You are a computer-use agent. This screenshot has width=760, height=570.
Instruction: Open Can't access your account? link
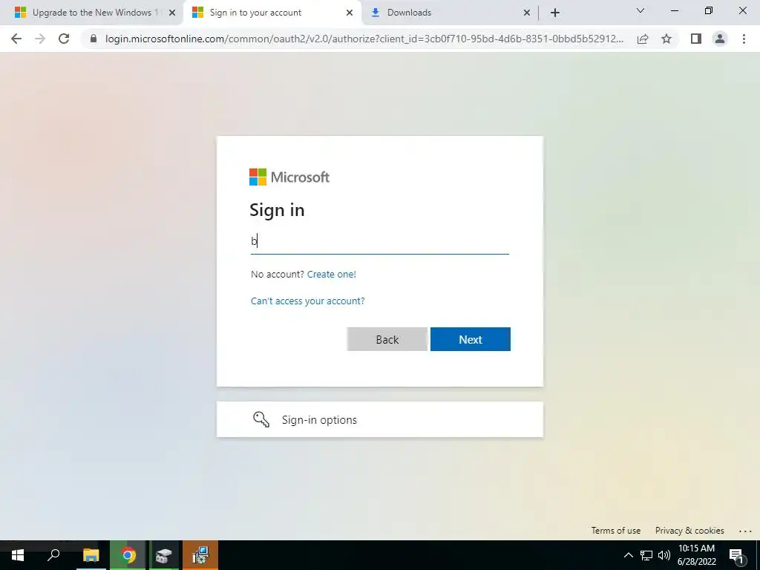pyautogui.click(x=308, y=301)
